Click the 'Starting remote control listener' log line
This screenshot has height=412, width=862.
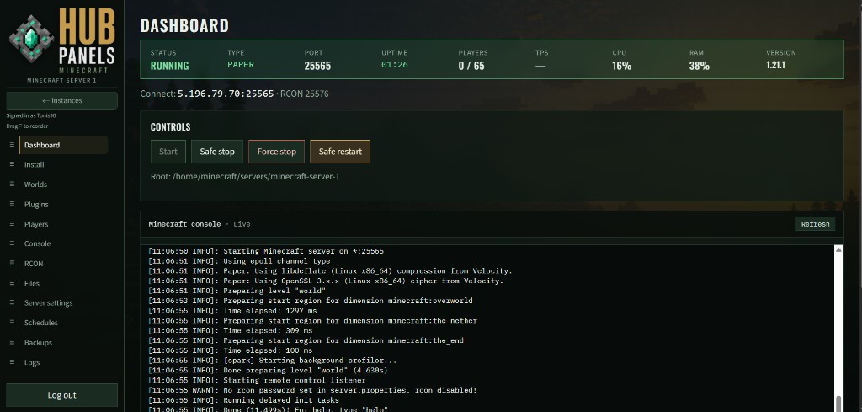click(257, 380)
